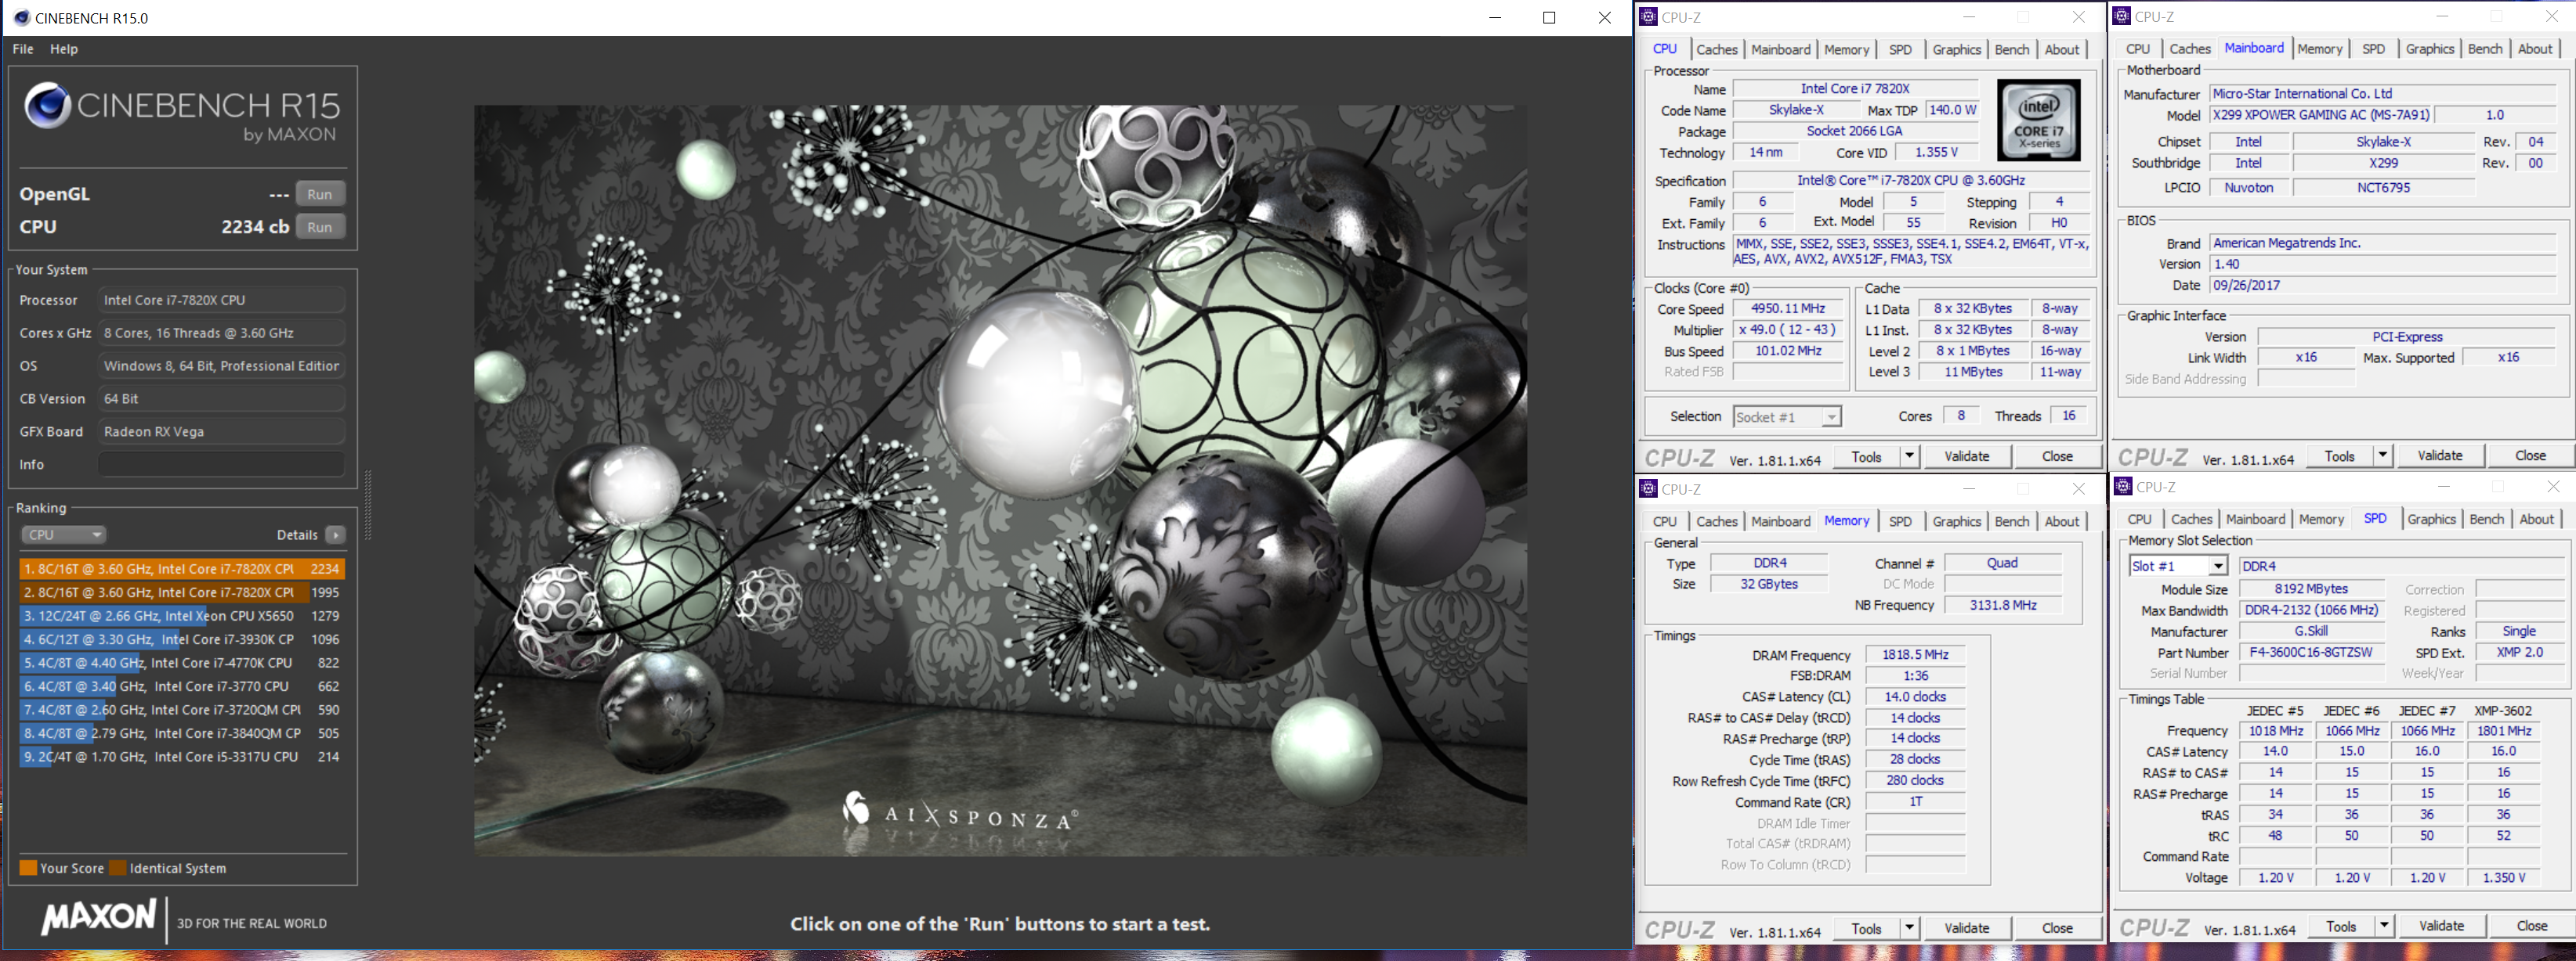Click part number F4-3600C16-8GTZSW
This screenshot has height=961, width=2576.
click(2311, 653)
